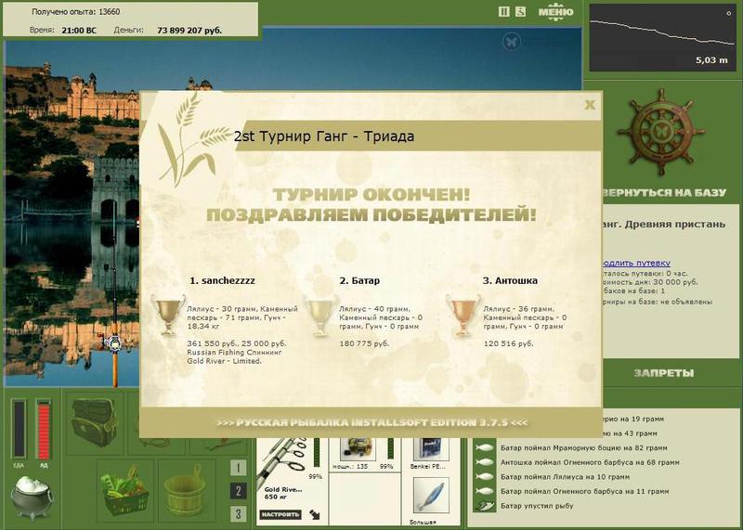Viewport: 743px width, 530px height.
Task: Click the silver trophy of Батар
Action: [x=321, y=315]
